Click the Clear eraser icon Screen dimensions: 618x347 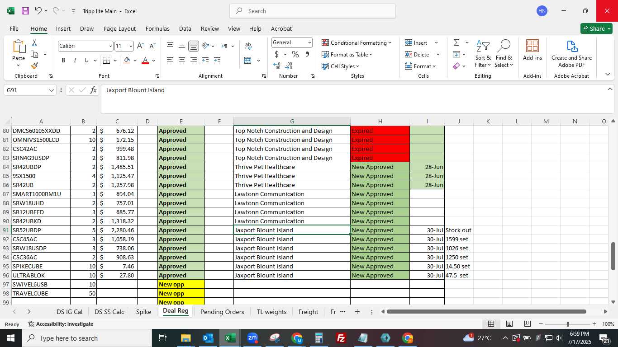456,66
